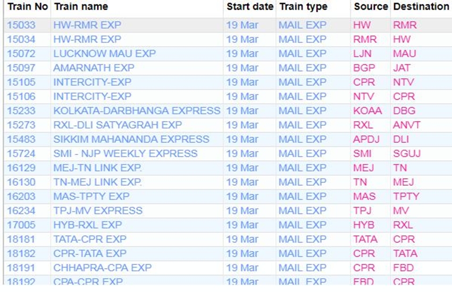Open TATA-CPR EXP train link
The width and height of the screenshot is (452, 292).
90,239
